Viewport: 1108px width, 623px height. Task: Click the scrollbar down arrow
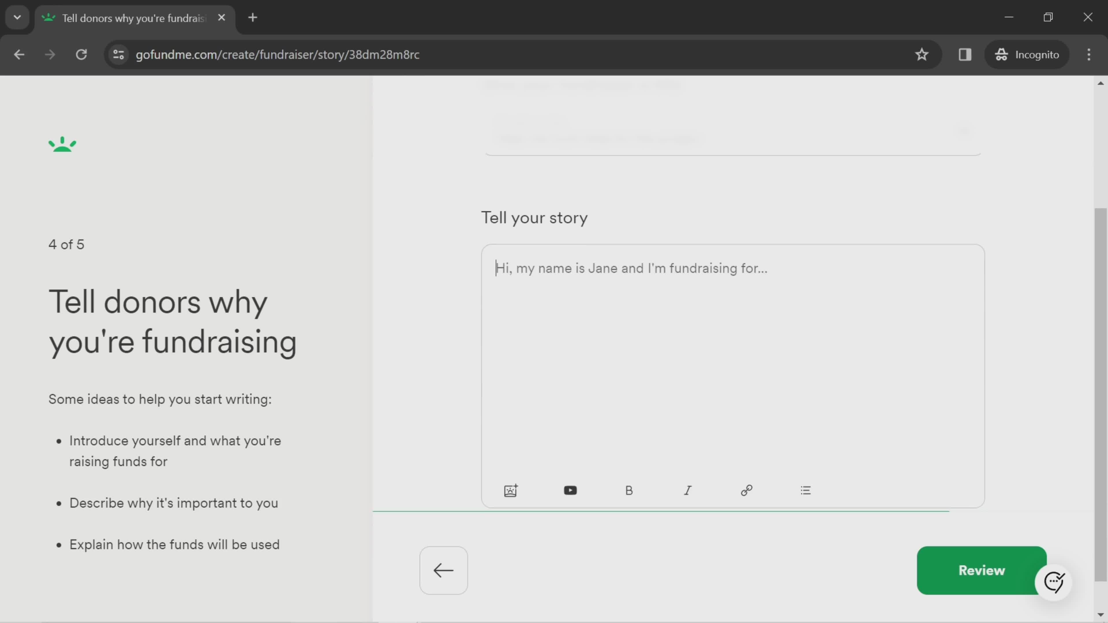click(1100, 615)
